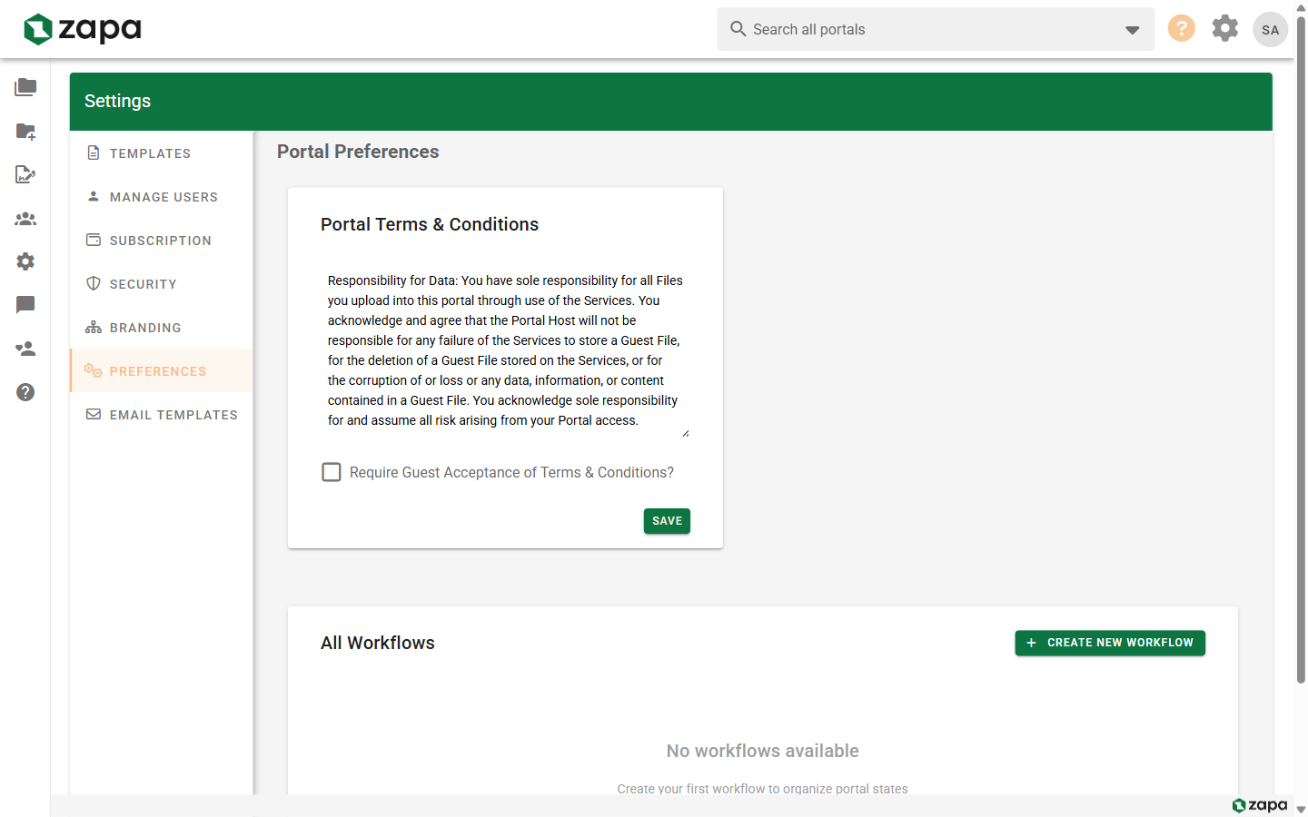Click the Templates document icon
Viewport: 1308px width, 817px height.
(94, 153)
